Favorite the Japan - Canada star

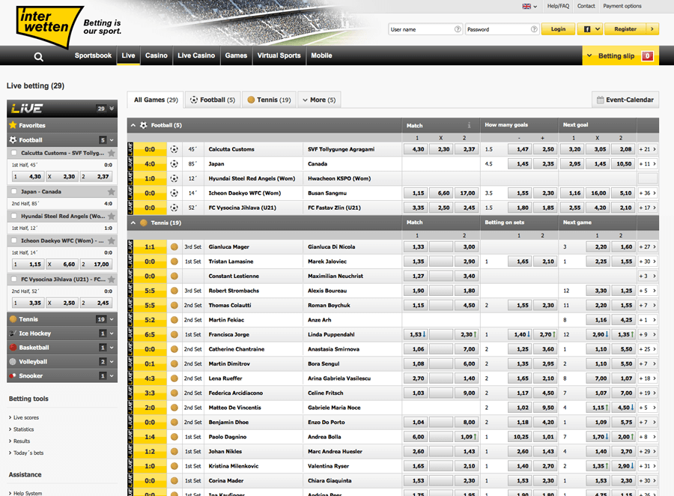pyautogui.click(x=112, y=191)
